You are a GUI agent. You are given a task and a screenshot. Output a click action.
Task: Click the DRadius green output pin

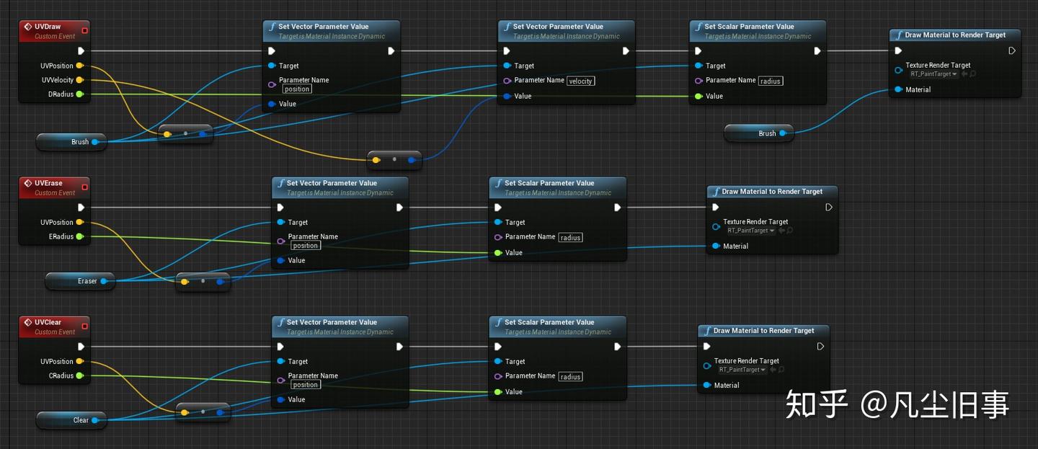(x=79, y=94)
